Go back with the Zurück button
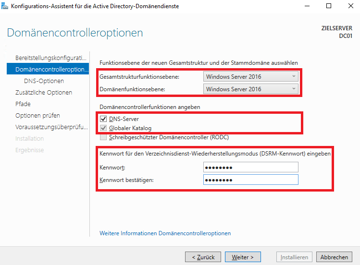Image resolution: width=360 pixels, height=265 pixels. coord(203,257)
